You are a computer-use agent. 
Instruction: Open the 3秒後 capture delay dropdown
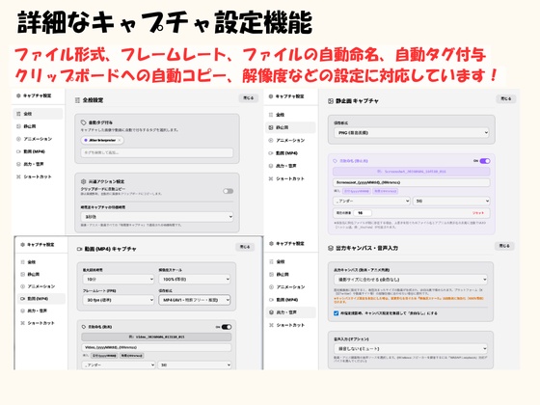tap(157, 217)
